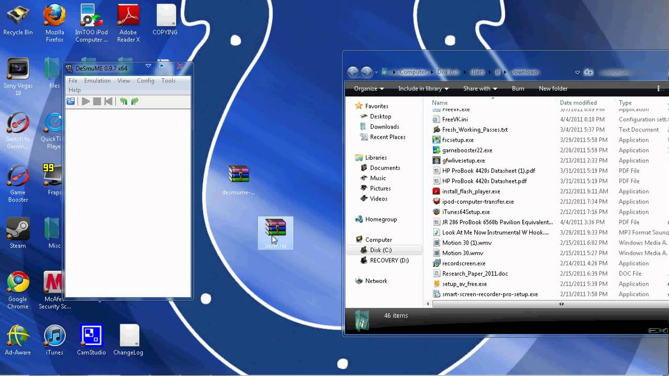Viewport: 669px width, 376px height.
Task: Select Homegroup in navigation pane
Action: [x=375, y=219]
